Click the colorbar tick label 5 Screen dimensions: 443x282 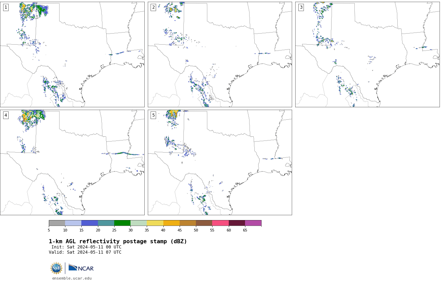[49, 230]
